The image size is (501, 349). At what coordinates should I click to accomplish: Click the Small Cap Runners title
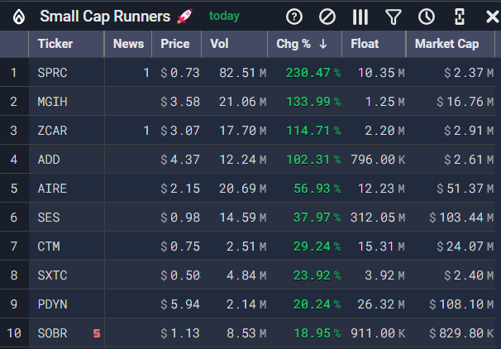pyautogui.click(x=105, y=16)
